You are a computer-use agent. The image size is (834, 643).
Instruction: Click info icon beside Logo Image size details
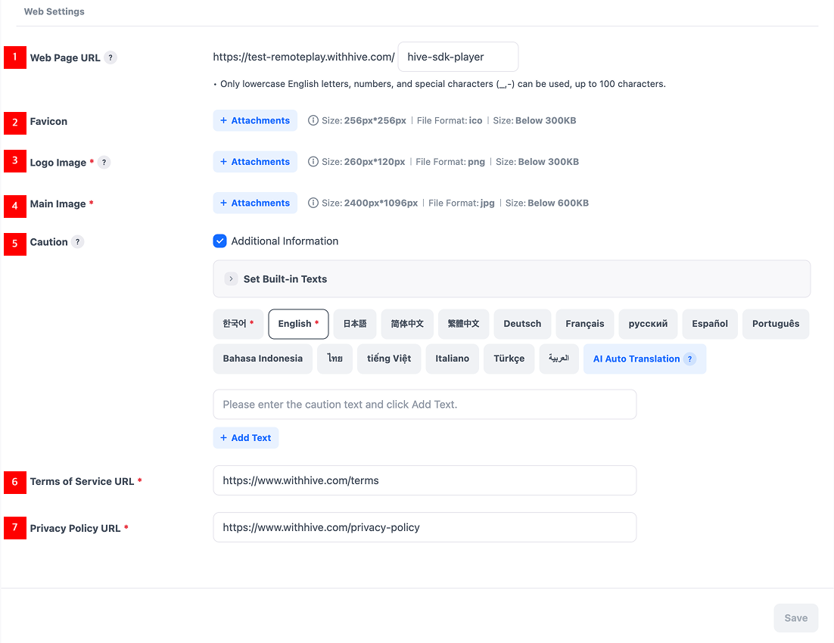[x=313, y=162]
